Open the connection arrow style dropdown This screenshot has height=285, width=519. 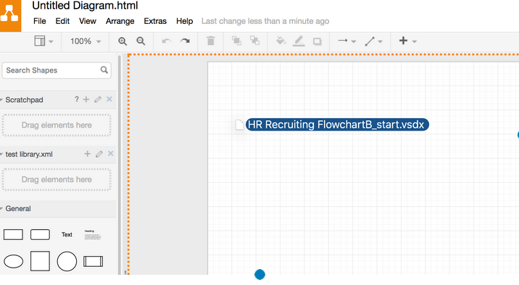[346, 41]
